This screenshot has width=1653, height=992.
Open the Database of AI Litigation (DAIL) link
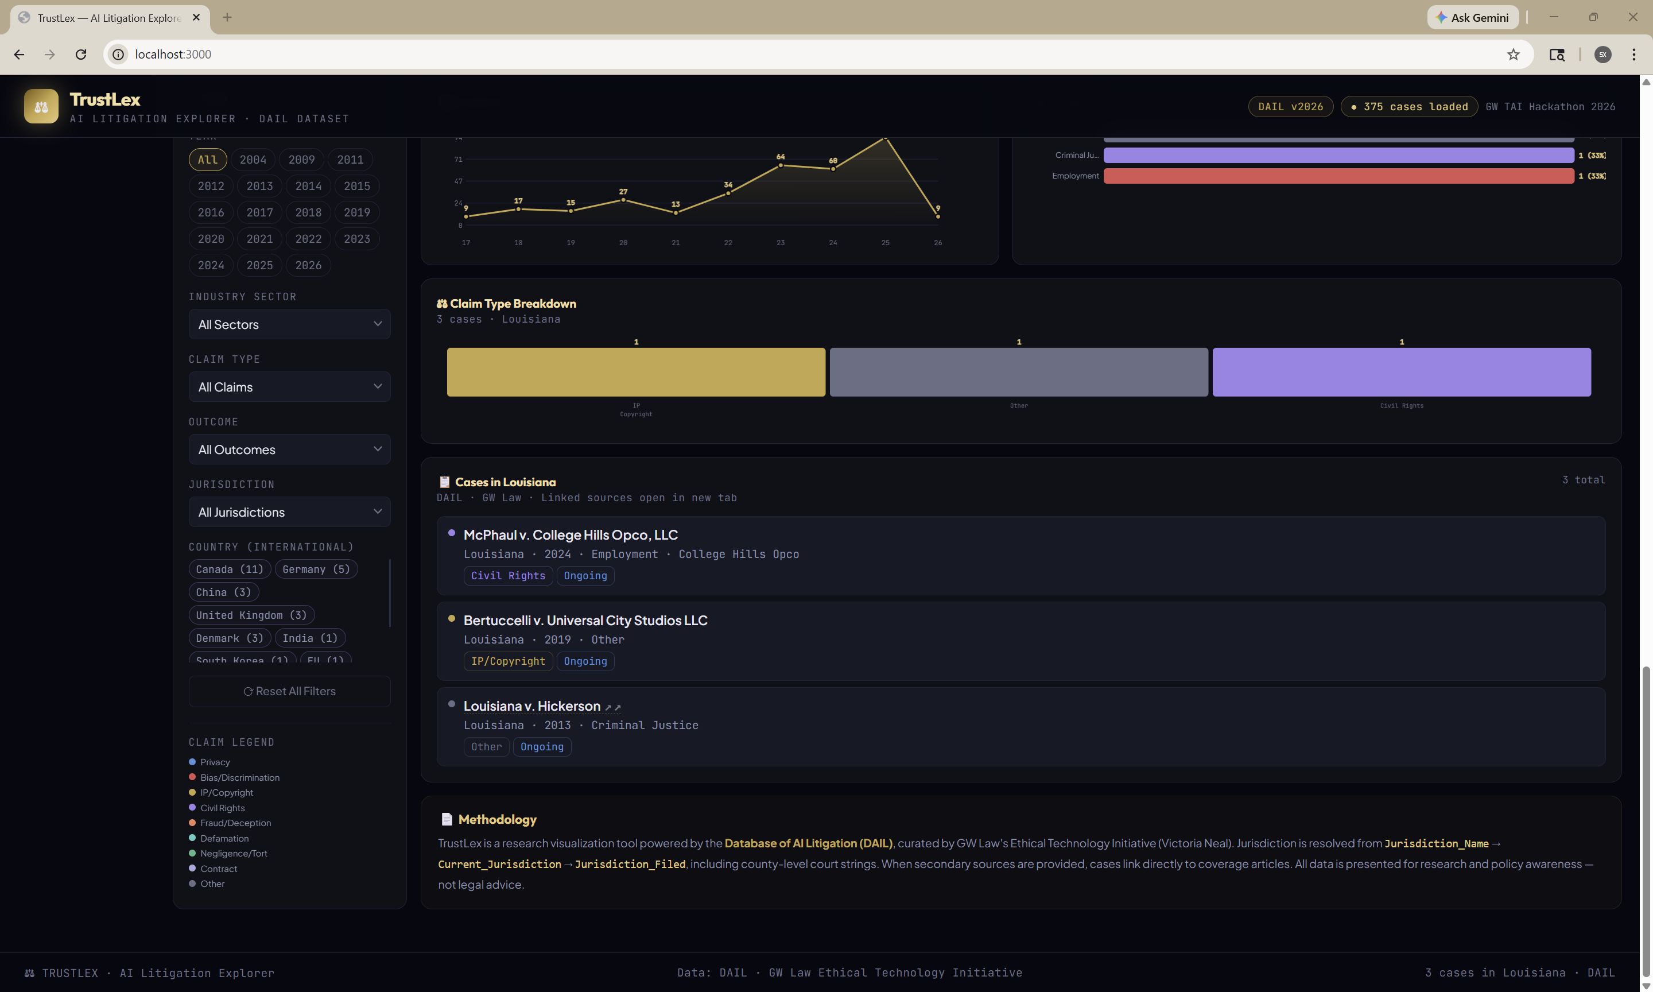tap(808, 843)
